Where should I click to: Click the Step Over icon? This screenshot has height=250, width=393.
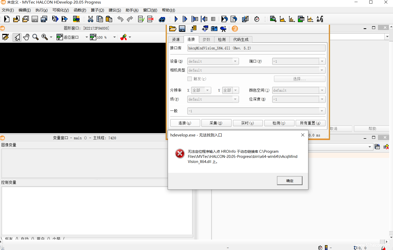pyautogui.click(x=185, y=19)
